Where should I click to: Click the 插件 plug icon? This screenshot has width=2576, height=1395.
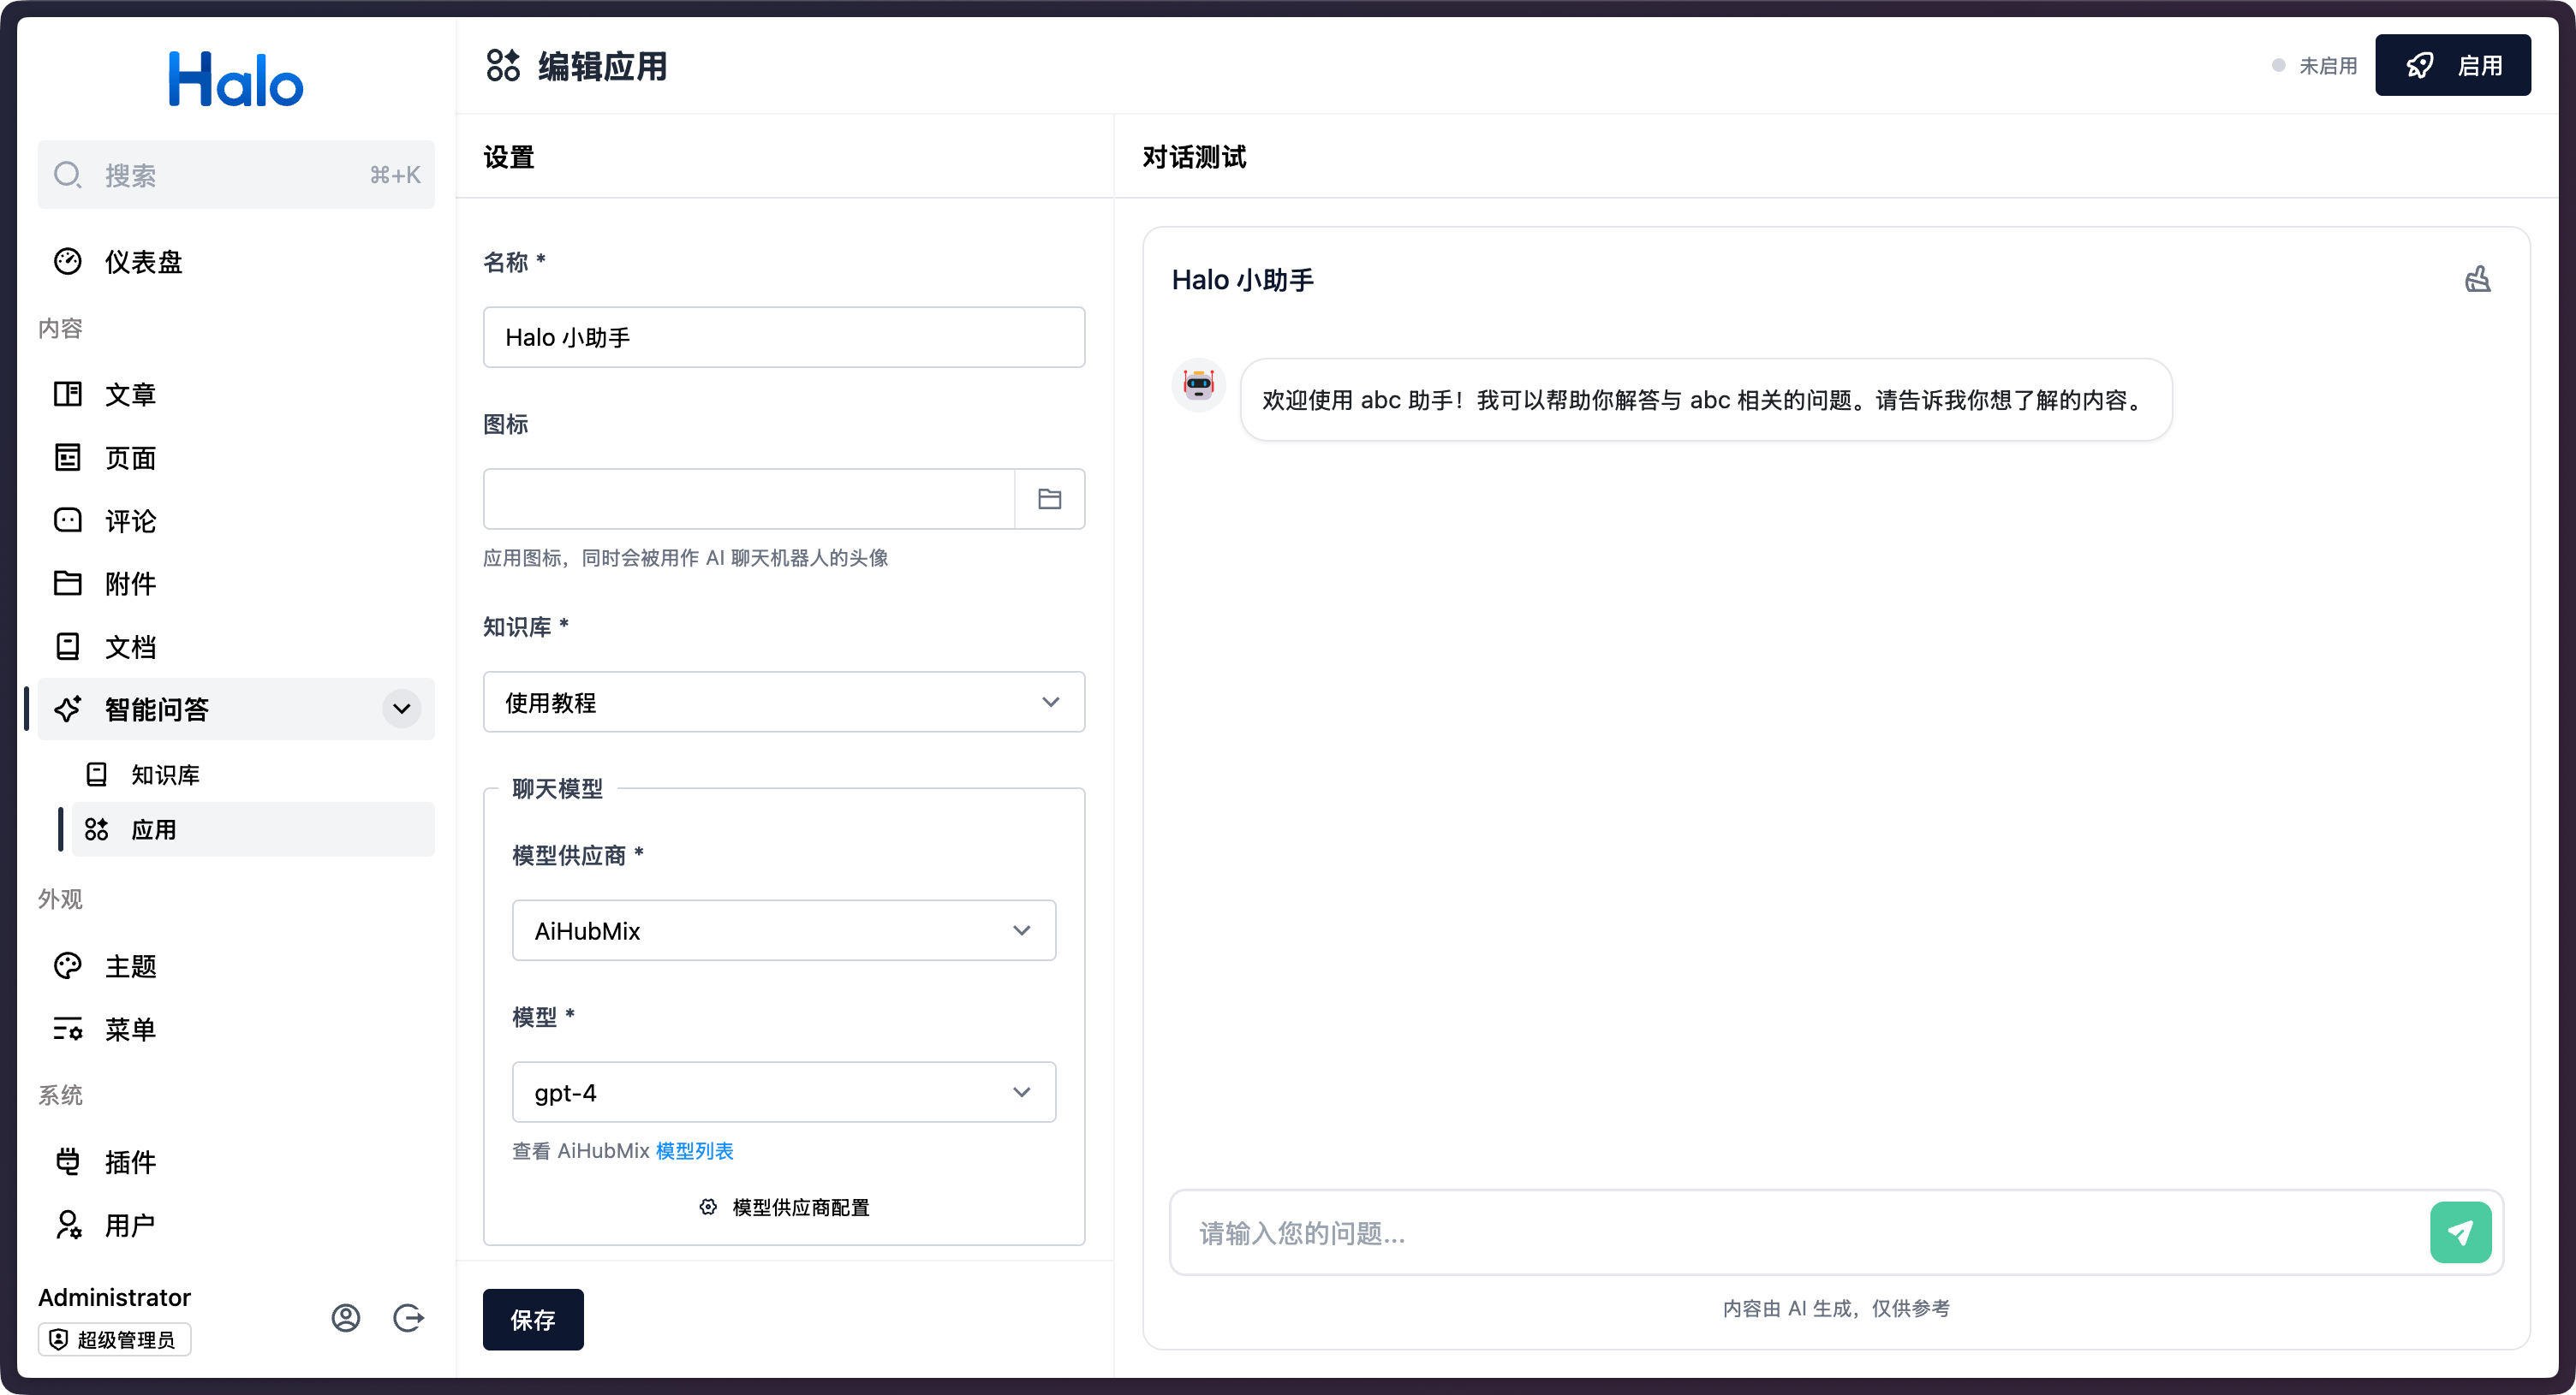pos(67,1161)
